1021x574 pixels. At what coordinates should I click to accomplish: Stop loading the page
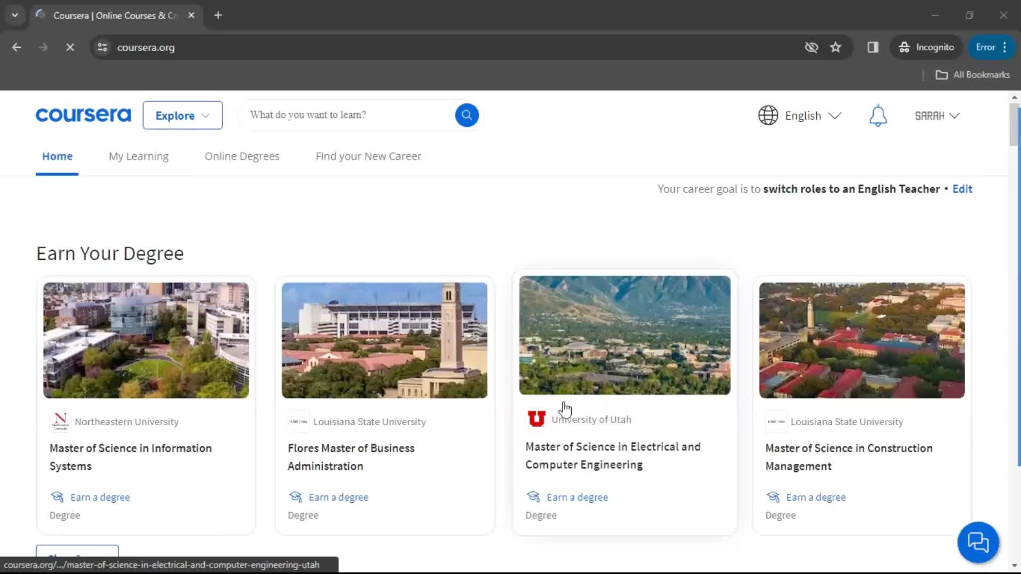(70, 47)
